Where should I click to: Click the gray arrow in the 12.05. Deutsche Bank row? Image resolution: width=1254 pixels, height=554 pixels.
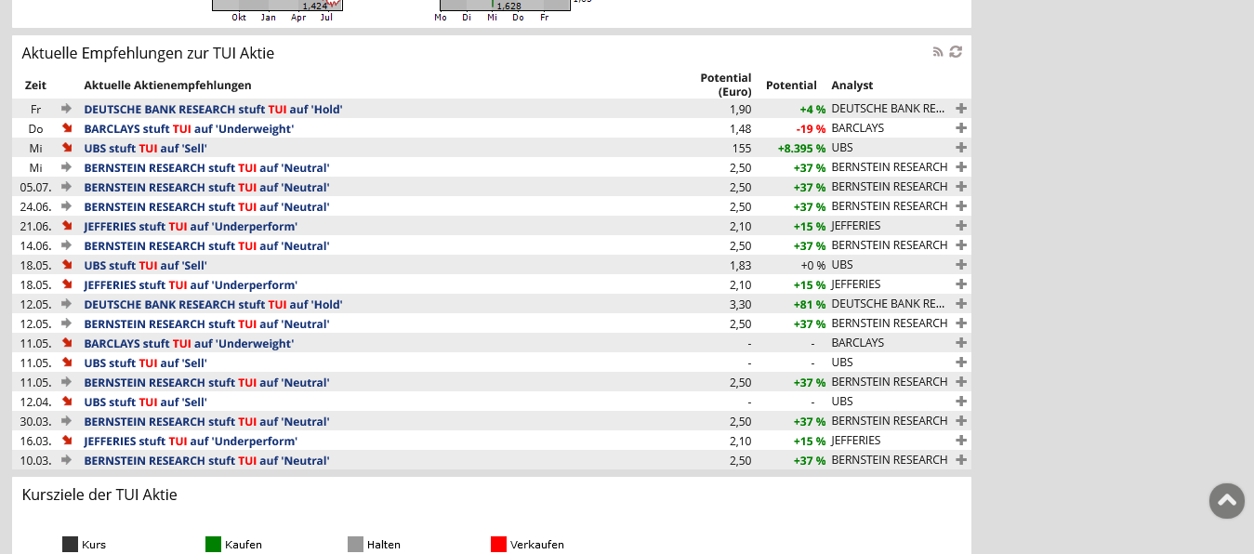(67, 304)
